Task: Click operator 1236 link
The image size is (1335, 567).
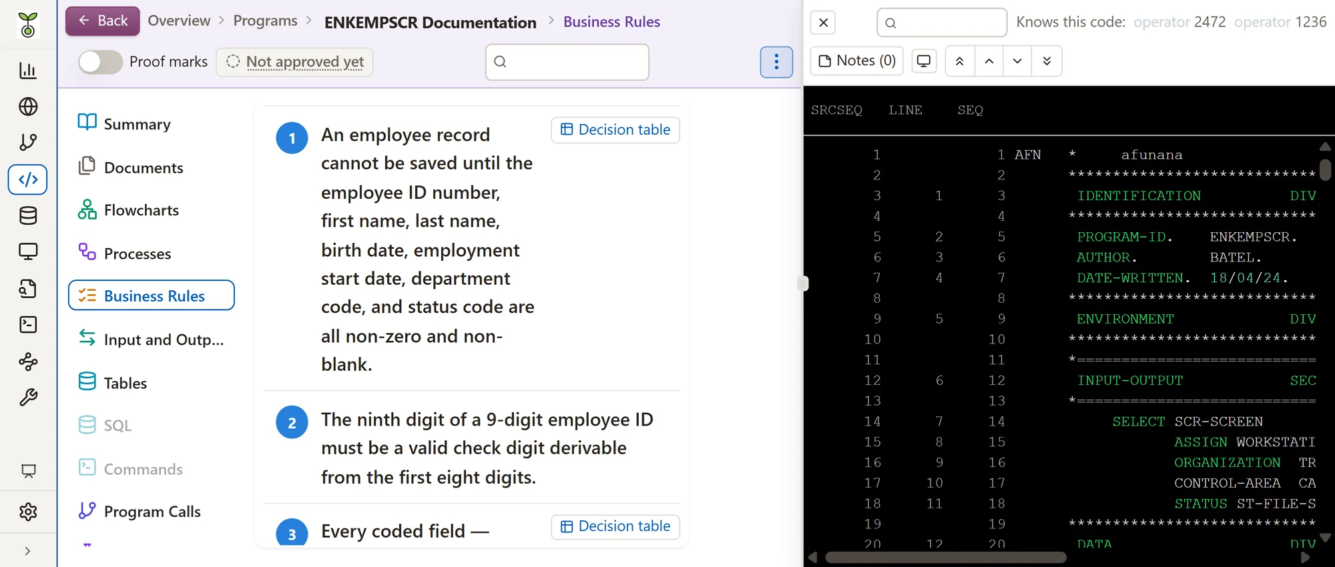Action: point(1280,22)
